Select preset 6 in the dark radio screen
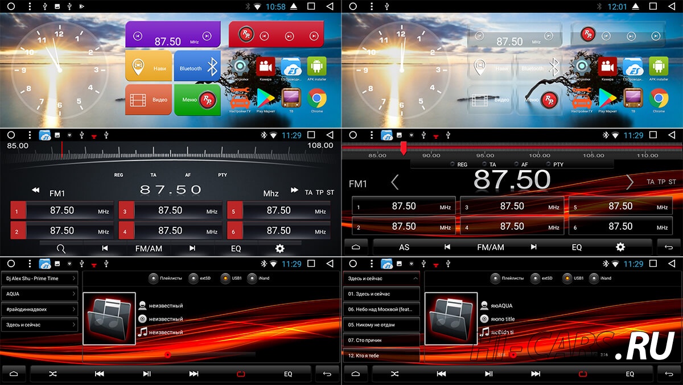Viewport: 683px width, 385px height. click(278, 231)
